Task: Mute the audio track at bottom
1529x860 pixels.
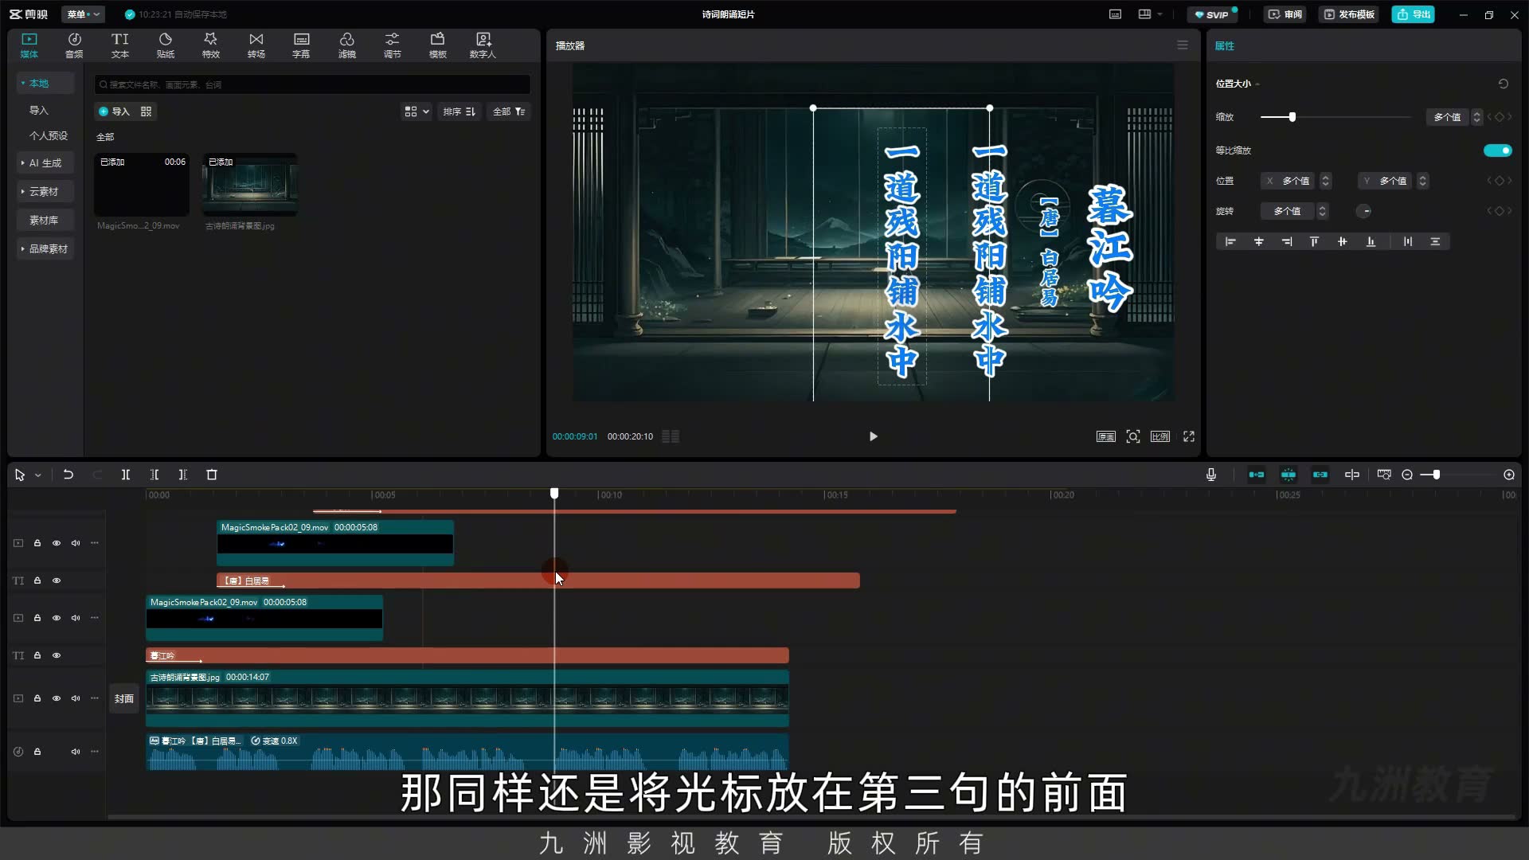Action: pyautogui.click(x=76, y=752)
